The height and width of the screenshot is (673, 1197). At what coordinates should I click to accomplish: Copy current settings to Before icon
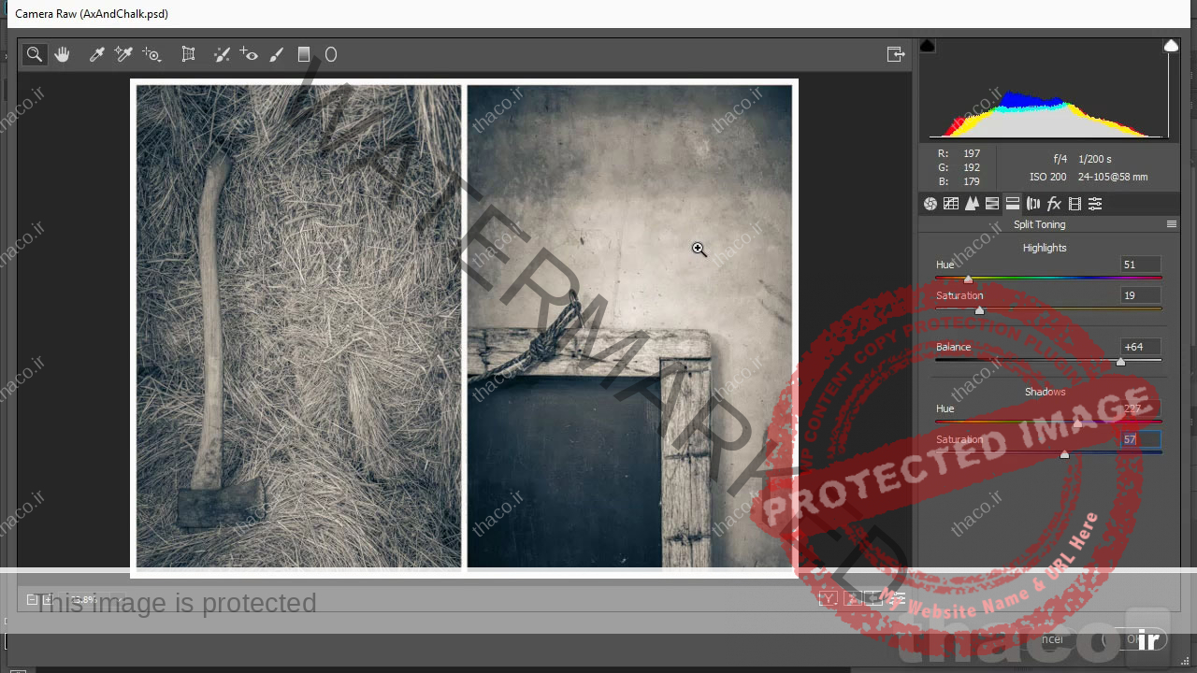874,598
